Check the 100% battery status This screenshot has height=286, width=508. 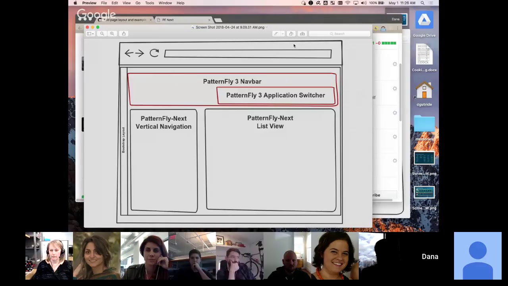[377, 3]
